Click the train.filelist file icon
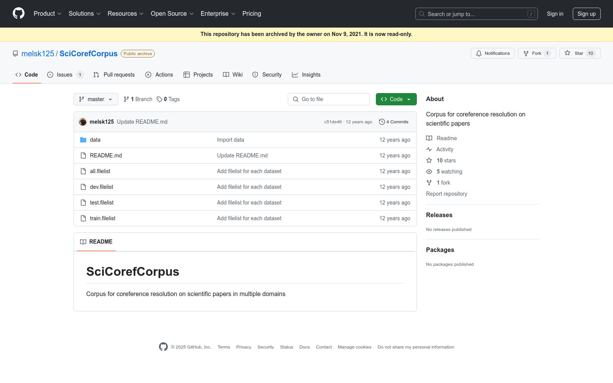The height and width of the screenshot is (383, 613). click(x=83, y=218)
